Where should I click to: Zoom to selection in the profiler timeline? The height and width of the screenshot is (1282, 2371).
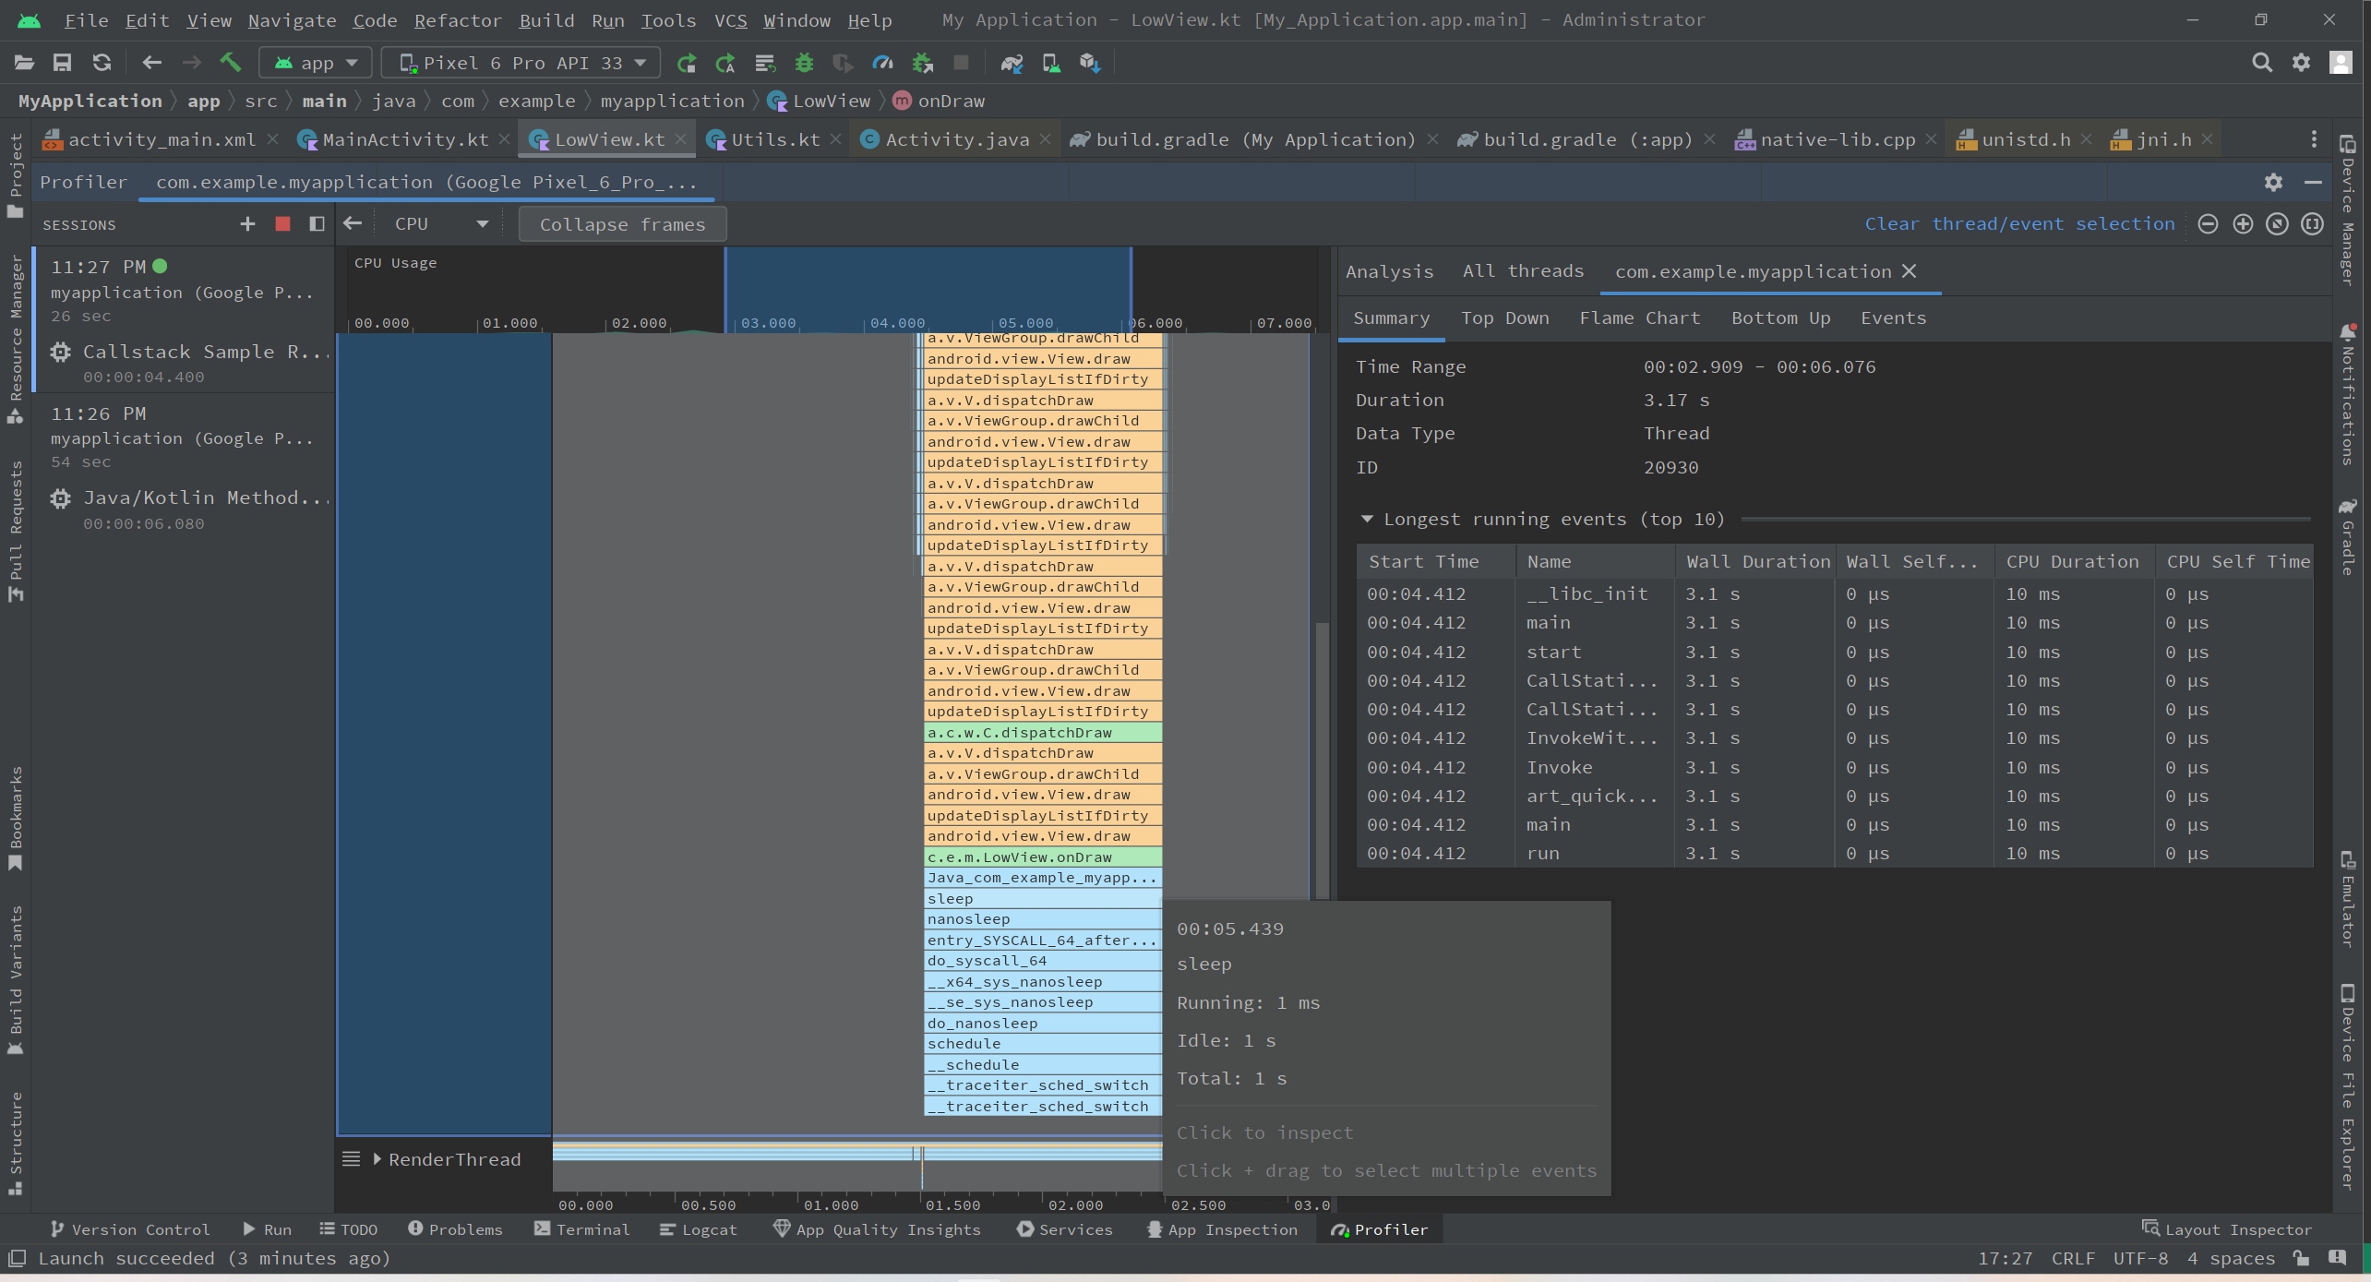click(x=2312, y=224)
